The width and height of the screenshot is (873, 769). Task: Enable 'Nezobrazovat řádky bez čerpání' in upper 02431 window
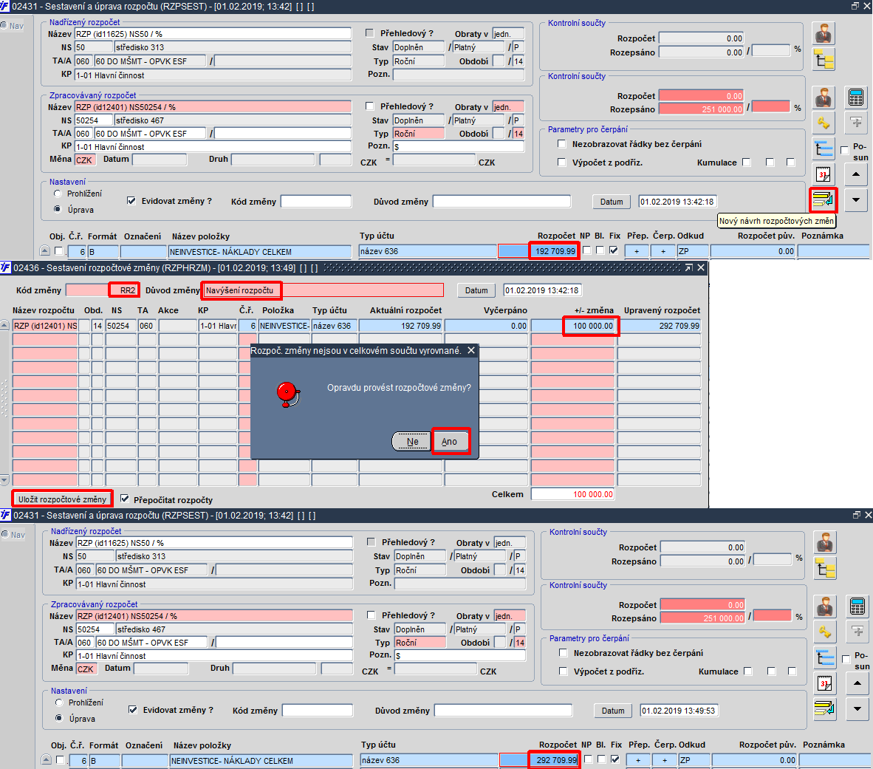click(562, 143)
